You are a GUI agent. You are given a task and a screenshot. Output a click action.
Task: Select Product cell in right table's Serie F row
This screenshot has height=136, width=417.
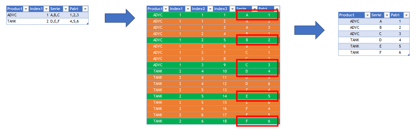355,53
